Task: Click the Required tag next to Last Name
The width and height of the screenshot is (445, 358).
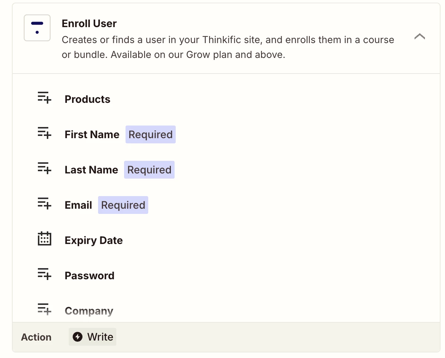Action: [x=149, y=170]
